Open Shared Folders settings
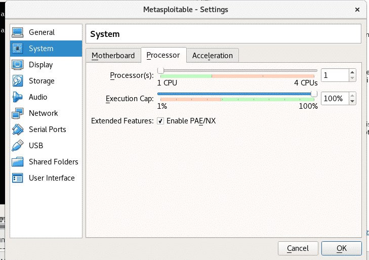This screenshot has height=260, width=369. [46, 162]
